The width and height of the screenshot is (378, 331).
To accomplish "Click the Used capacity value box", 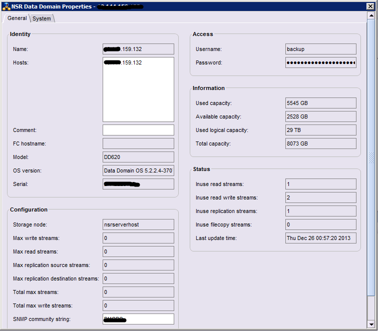I will point(320,103).
